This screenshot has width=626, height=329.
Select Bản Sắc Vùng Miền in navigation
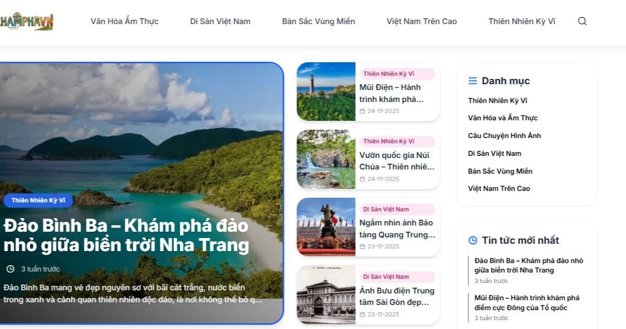pyautogui.click(x=319, y=21)
